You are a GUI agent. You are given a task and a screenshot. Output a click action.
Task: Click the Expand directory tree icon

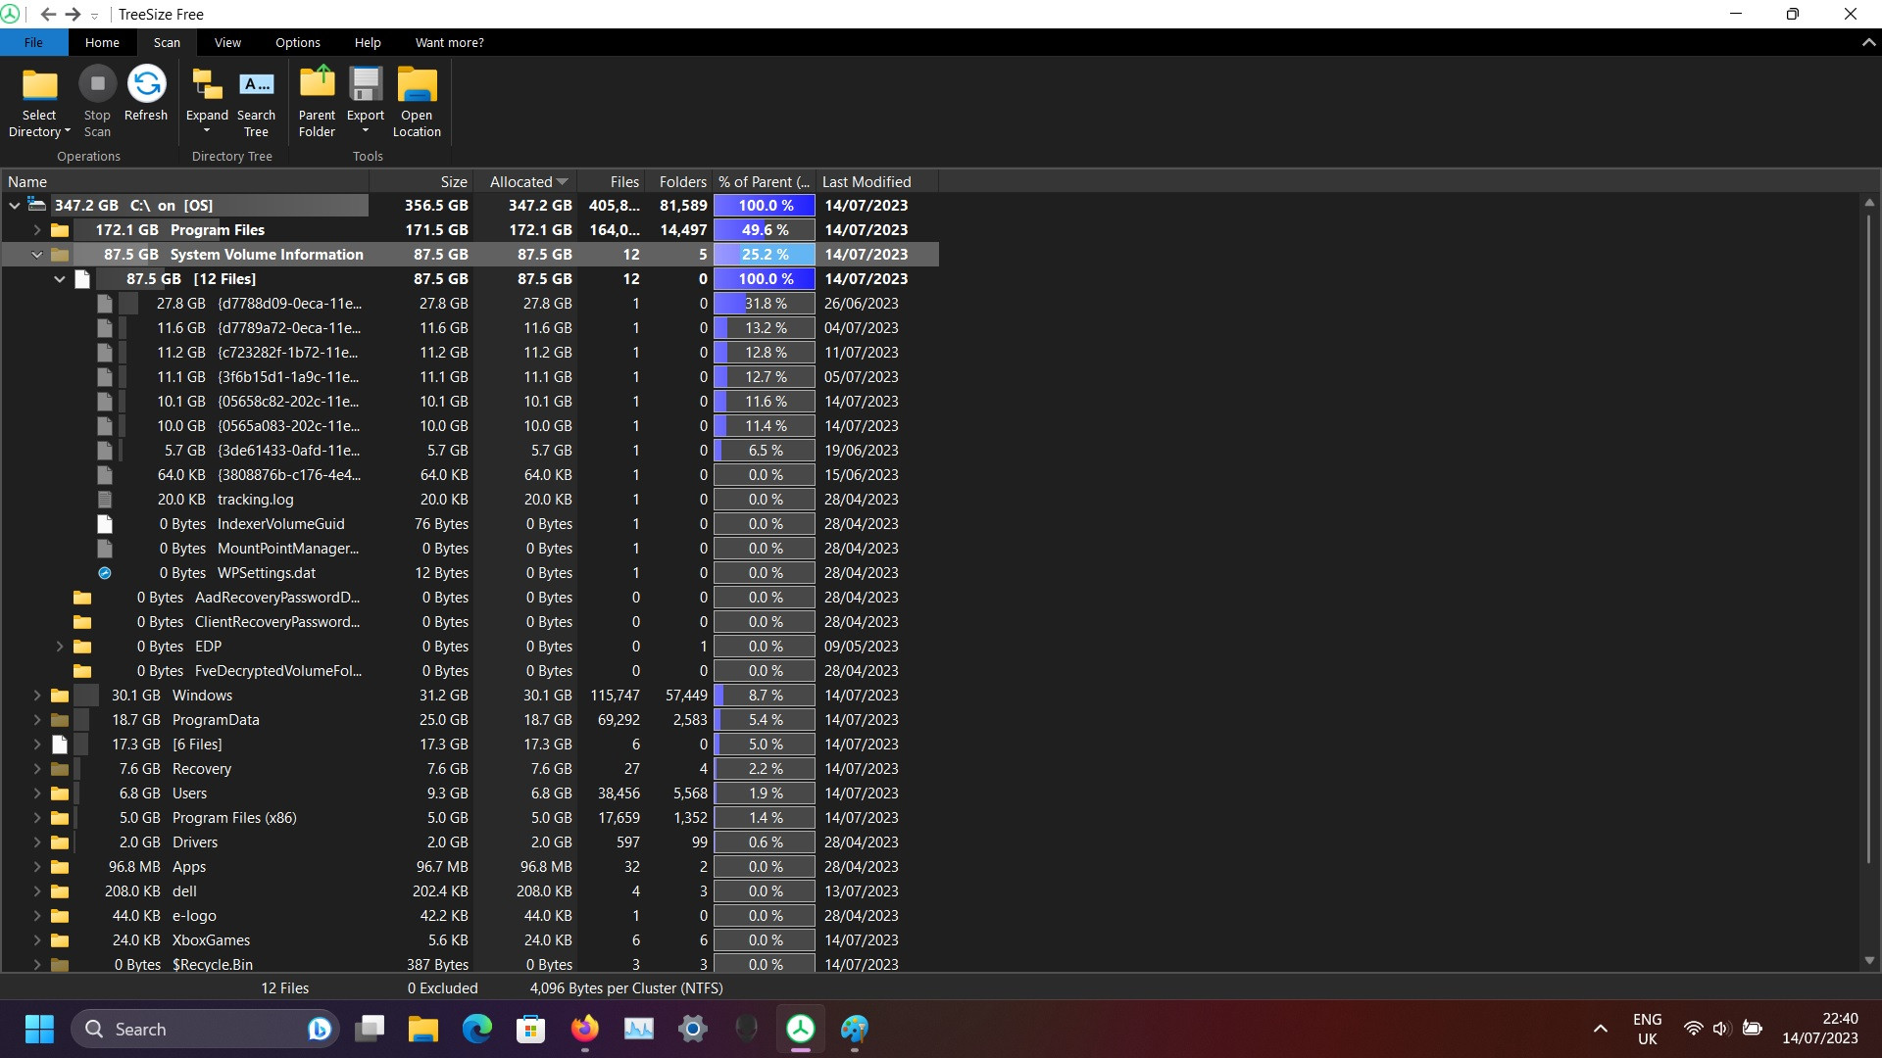pos(207,85)
